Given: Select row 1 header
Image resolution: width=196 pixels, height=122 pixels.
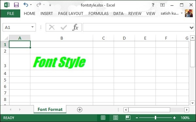Looking at the screenshot, I should 5,44.
